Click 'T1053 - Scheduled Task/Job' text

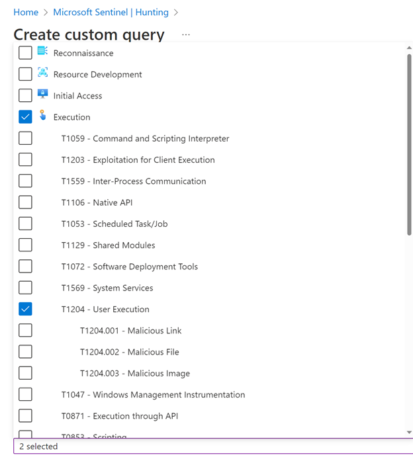(x=115, y=224)
